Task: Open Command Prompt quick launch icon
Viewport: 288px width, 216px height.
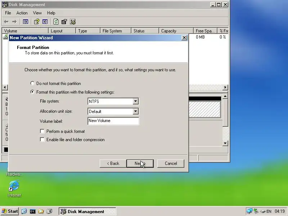Action: coord(32,211)
